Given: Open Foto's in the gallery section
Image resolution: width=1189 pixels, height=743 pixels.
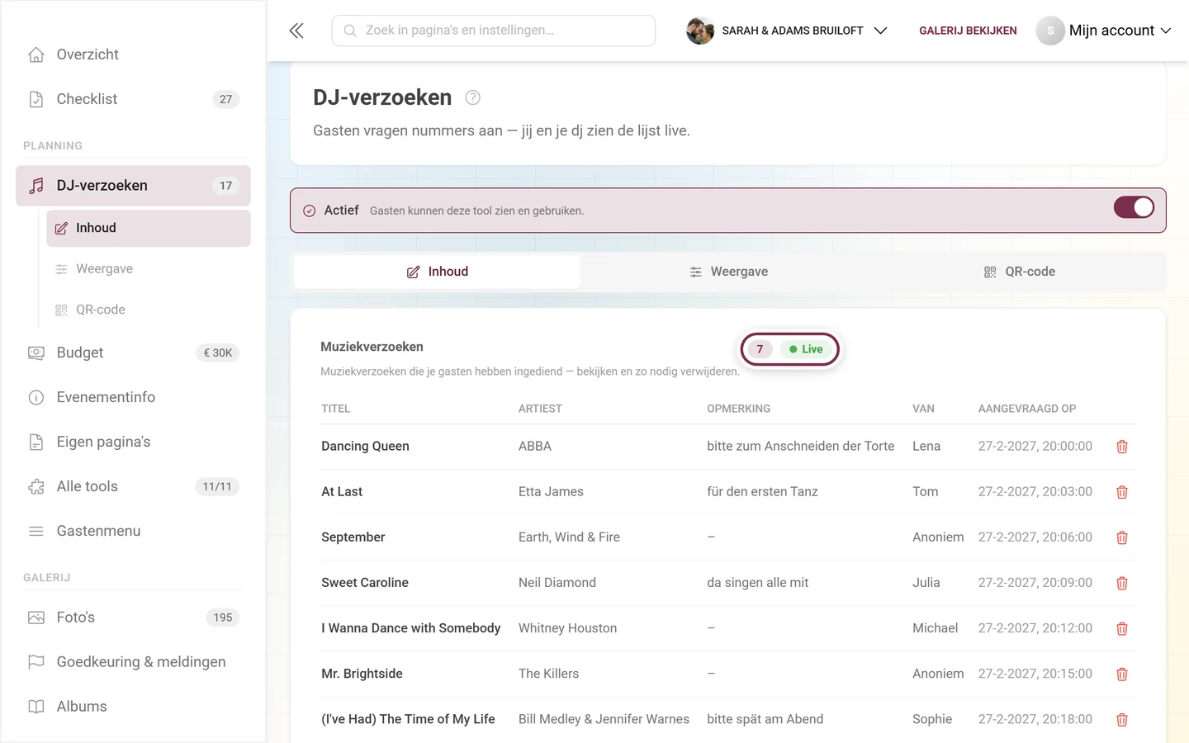Looking at the screenshot, I should point(133,618).
